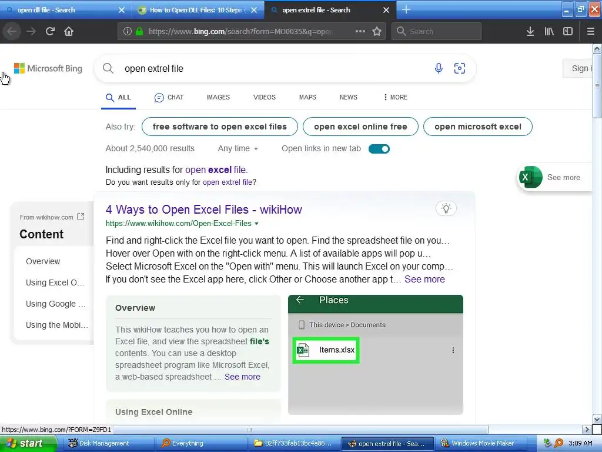Open the MAPS tab

307,97
